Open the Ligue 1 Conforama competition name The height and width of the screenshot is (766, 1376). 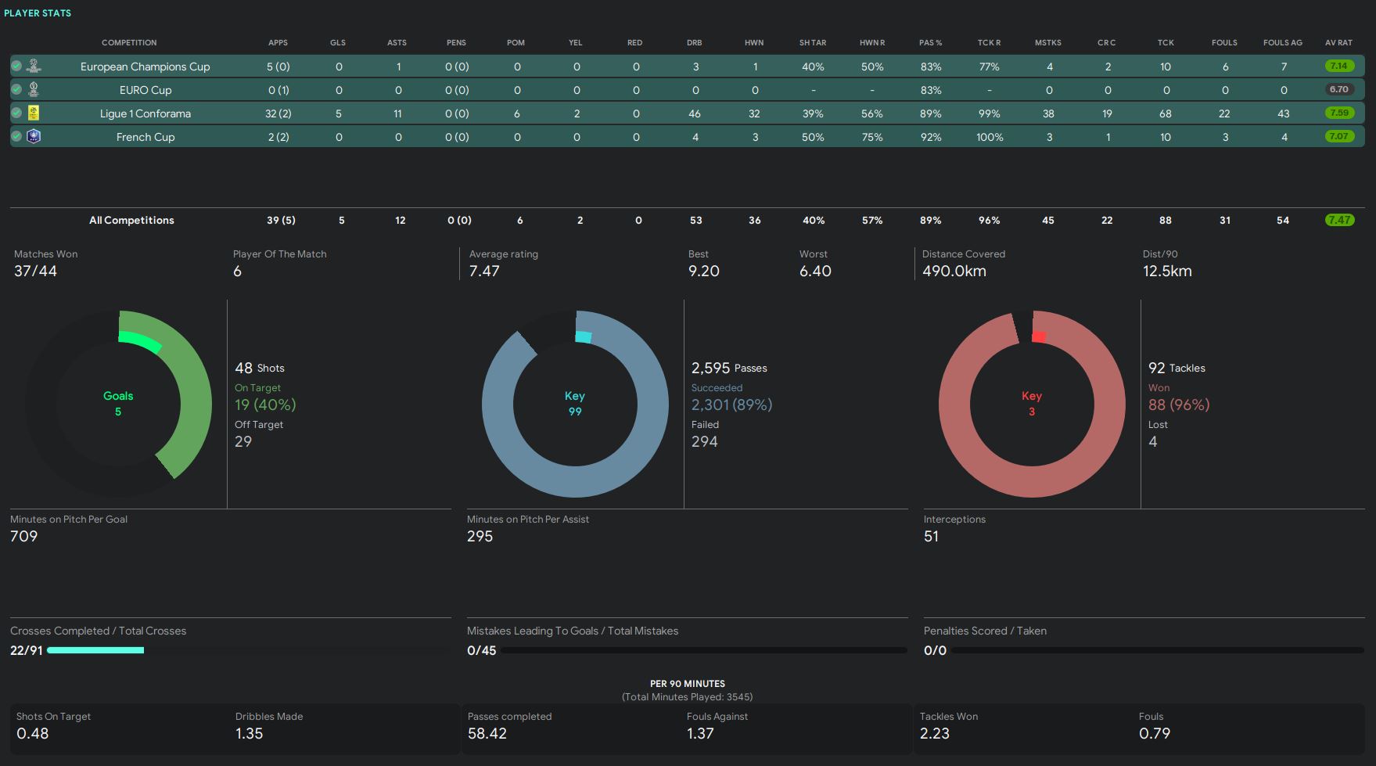point(146,113)
